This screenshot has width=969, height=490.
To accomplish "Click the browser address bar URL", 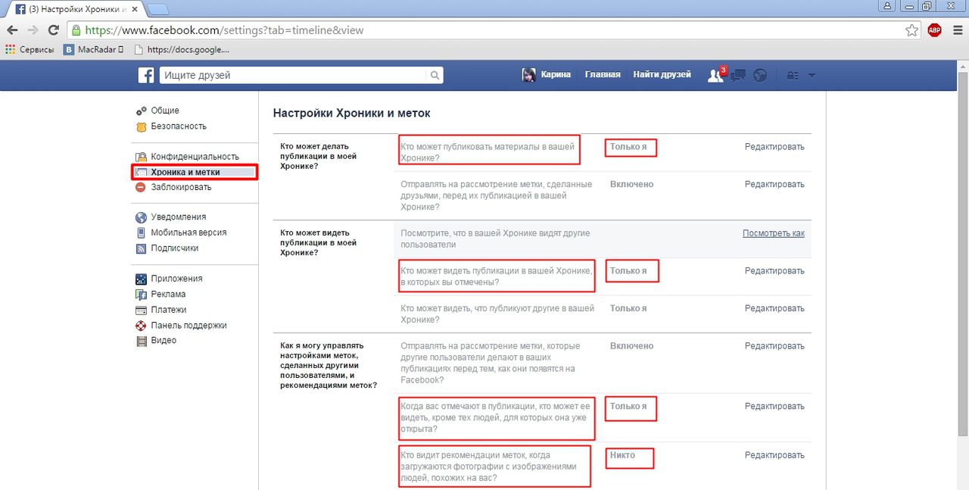I will (x=224, y=30).
